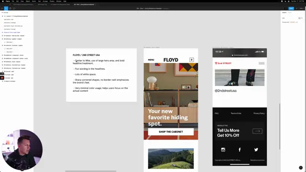Open the zoom level dropdown
Screen dimensions: 306x172
[302, 9]
